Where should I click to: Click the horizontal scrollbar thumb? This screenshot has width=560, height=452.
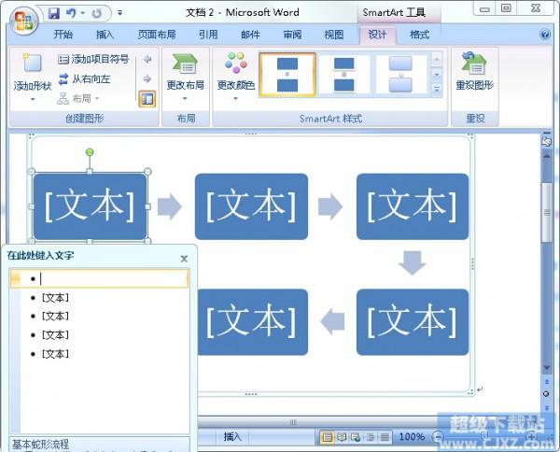pyautogui.click(x=293, y=422)
